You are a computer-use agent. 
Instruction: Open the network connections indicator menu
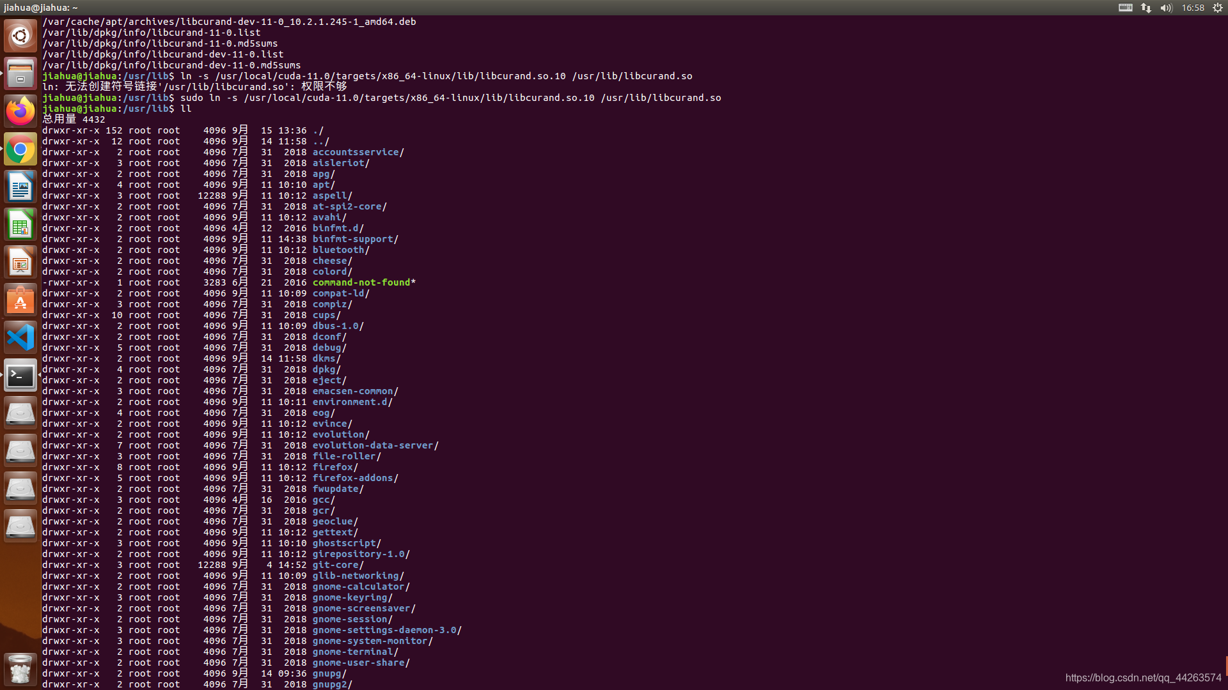coord(1145,8)
